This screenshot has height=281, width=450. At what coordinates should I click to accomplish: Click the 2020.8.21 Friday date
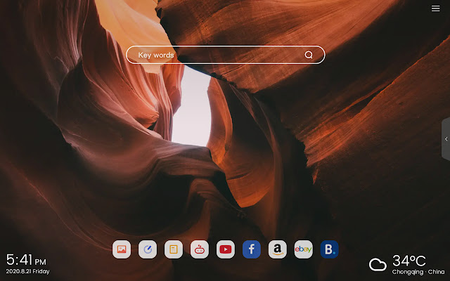tap(27, 271)
